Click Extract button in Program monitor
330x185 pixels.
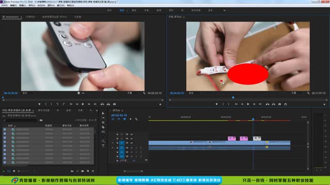tap(273, 104)
